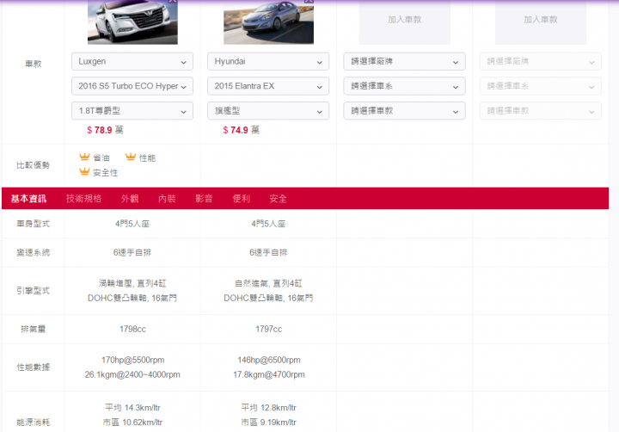Image resolution: width=619 pixels, height=432 pixels.
Task: Open the 旗艦型 trim dropdown
Action: 268,111
